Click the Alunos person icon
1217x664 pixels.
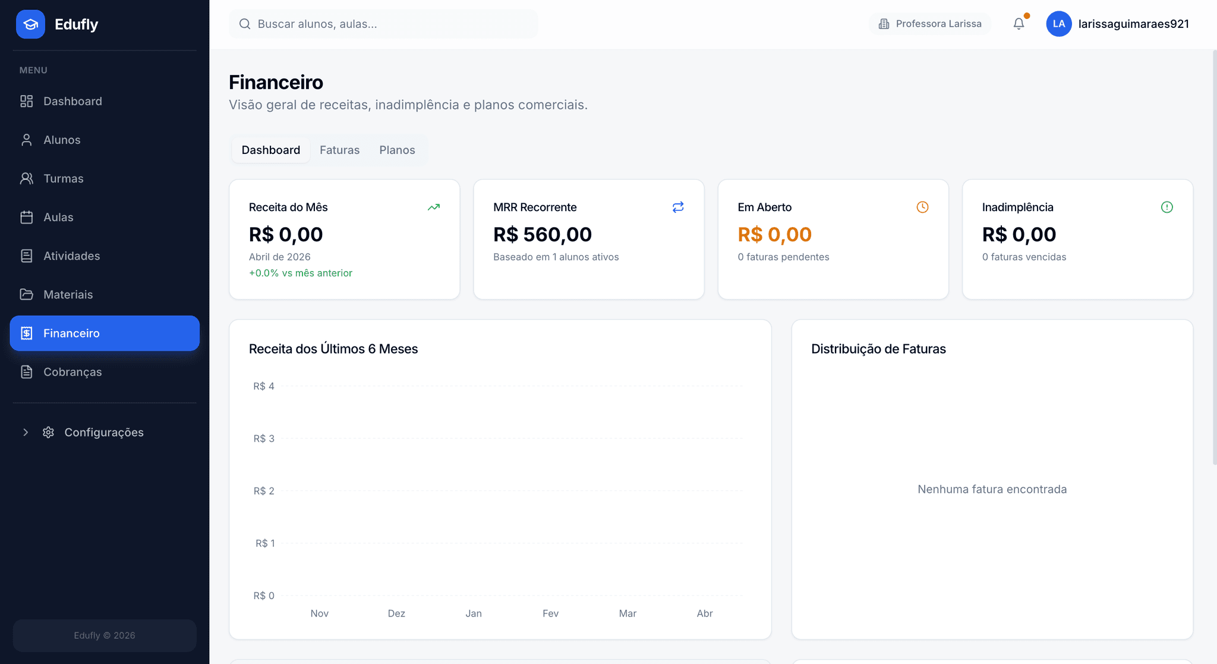26,140
